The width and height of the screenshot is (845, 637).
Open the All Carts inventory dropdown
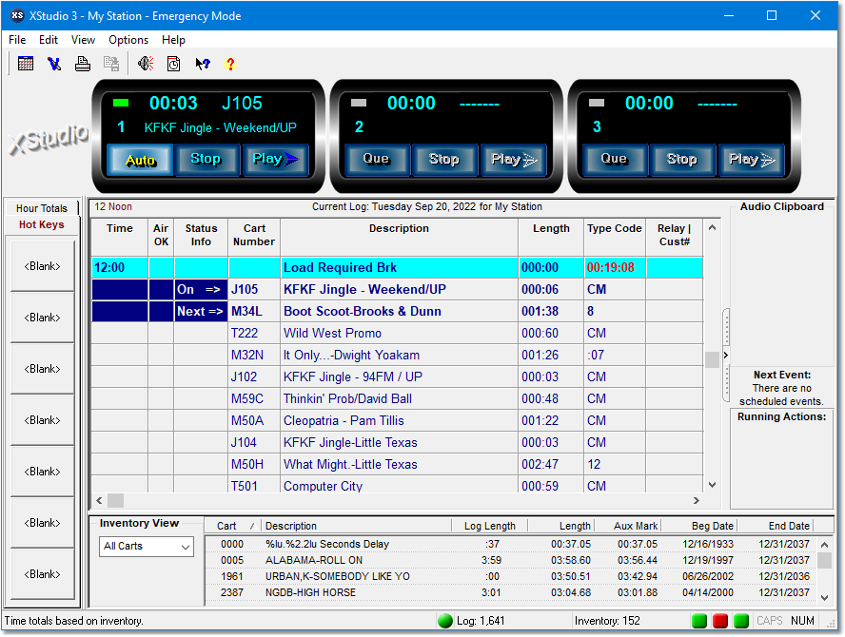146,546
